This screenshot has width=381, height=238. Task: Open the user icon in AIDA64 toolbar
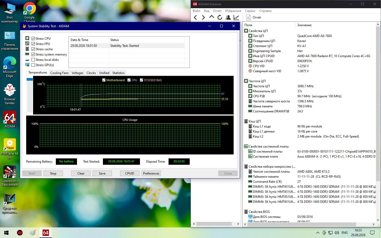[228, 17]
